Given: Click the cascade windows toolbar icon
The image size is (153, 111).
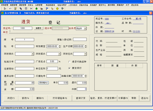Looking at the screenshot, I should 21,9.
